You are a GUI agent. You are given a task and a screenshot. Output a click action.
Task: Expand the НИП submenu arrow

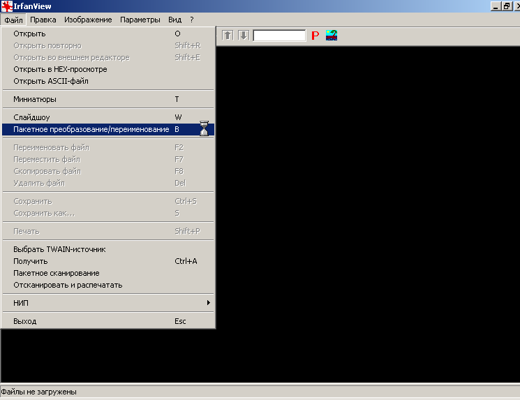208,303
